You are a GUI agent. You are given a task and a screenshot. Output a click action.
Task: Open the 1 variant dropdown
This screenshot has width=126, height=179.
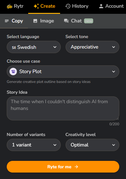[34, 145]
